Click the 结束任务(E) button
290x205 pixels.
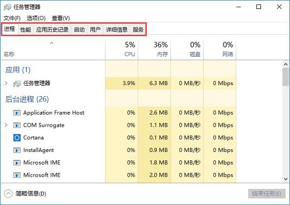coord(267,193)
